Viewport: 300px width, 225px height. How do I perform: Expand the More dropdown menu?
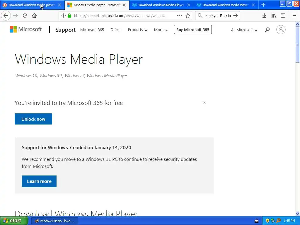[161, 30]
